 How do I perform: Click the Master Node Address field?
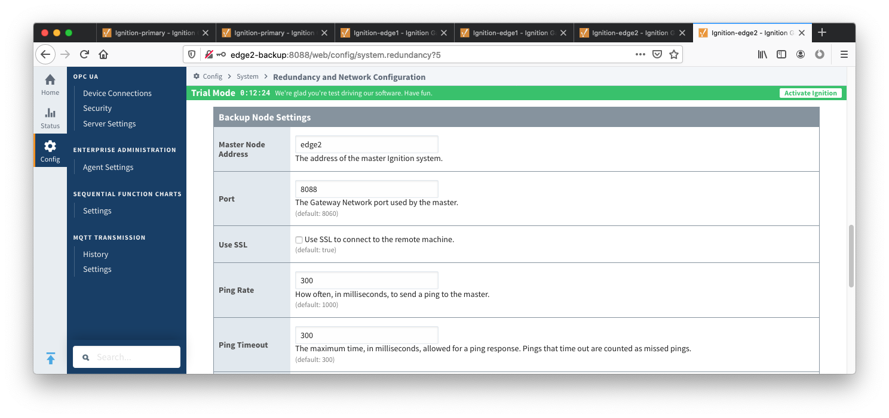pyautogui.click(x=367, y=144)
